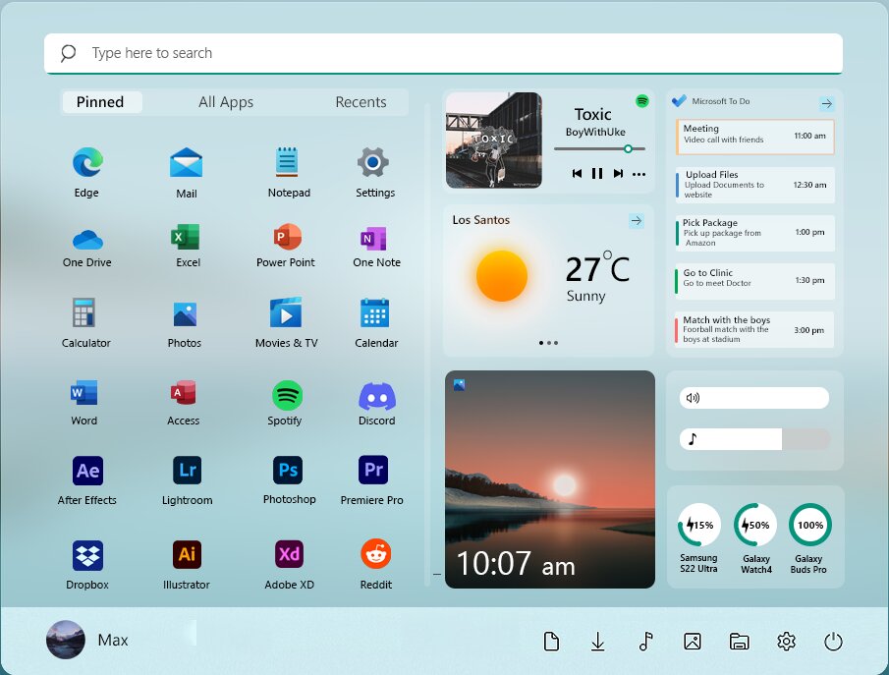Open the Photos app
Screen dimensions: 889x675
point(185,314)
